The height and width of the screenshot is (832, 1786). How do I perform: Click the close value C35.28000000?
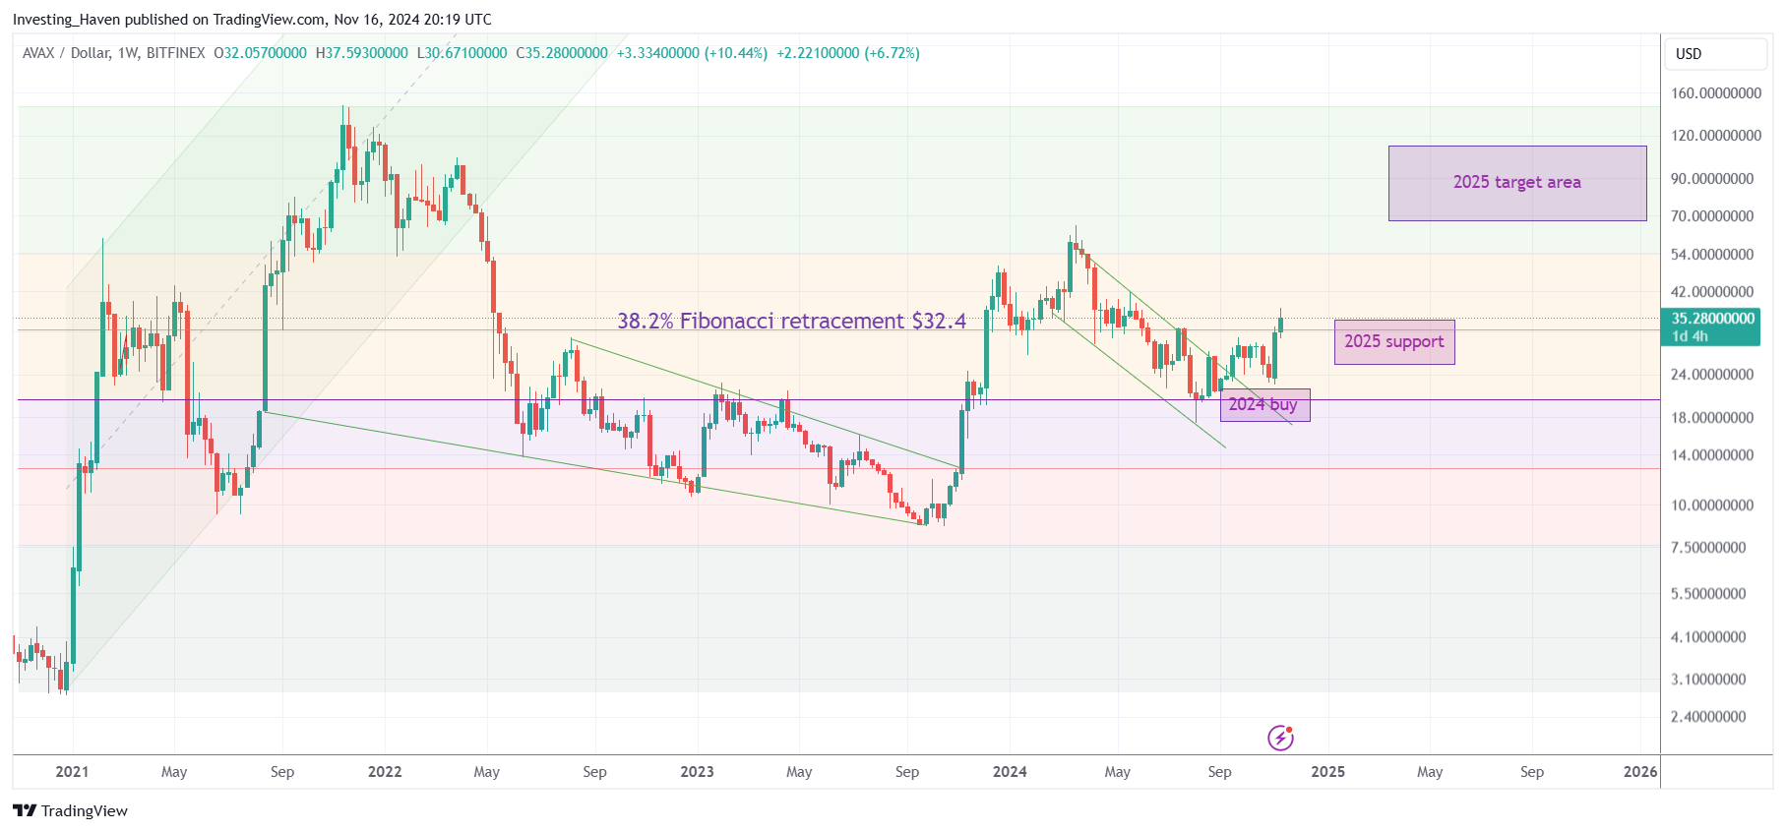point(562,53)
